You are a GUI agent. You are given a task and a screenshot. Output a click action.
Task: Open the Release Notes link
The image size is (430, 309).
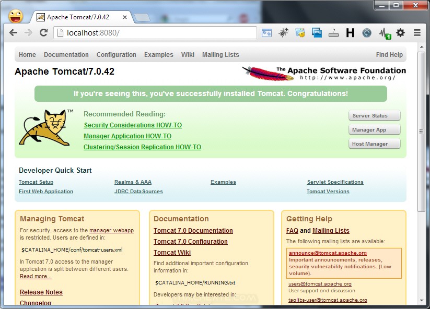[41, 292]
